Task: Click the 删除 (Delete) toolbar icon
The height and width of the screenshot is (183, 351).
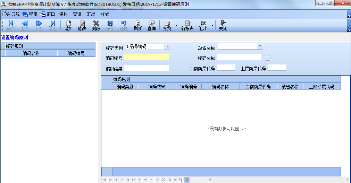Action: click(x=96, y=25)
